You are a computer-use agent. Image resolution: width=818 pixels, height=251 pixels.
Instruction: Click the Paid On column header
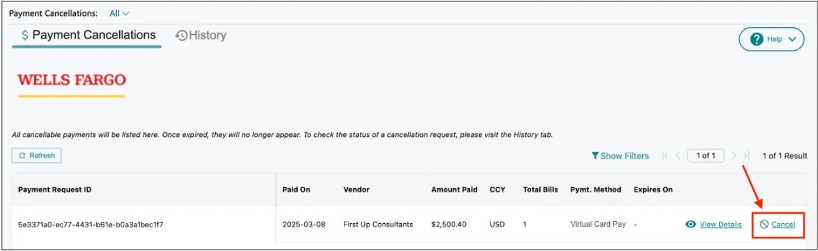(x=296, y=190)
